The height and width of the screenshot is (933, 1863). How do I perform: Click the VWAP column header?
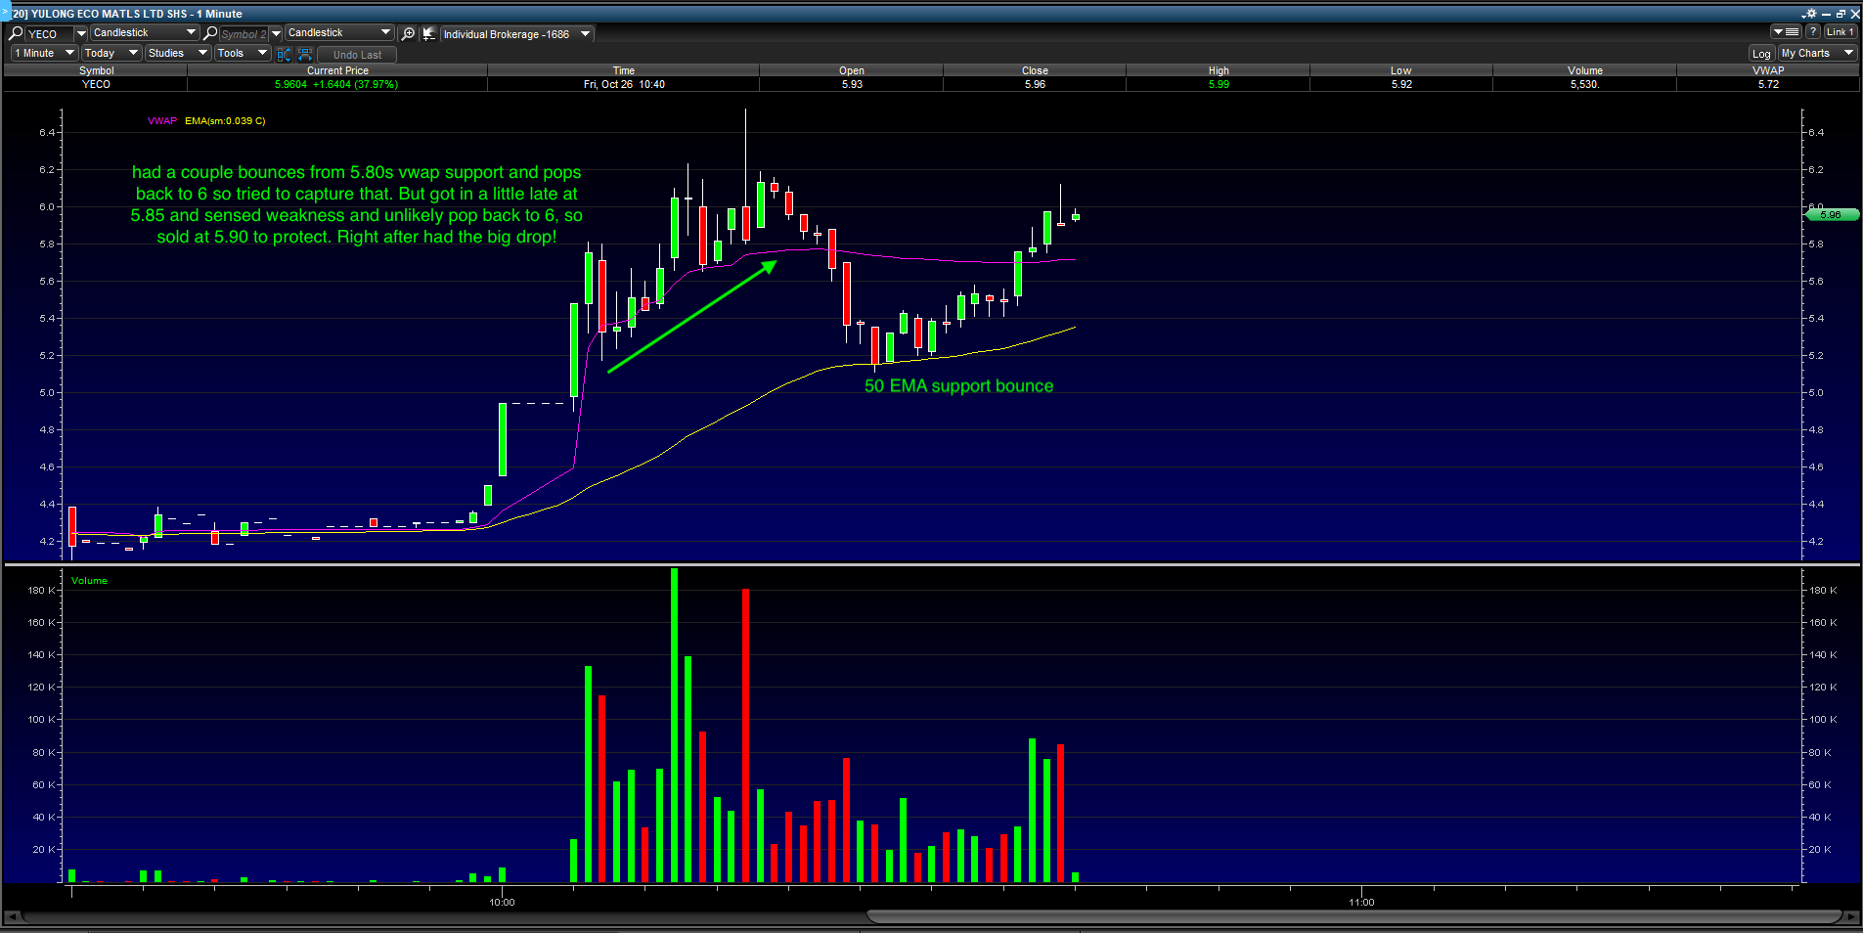pyautogui.click(x=1768, y=70)
